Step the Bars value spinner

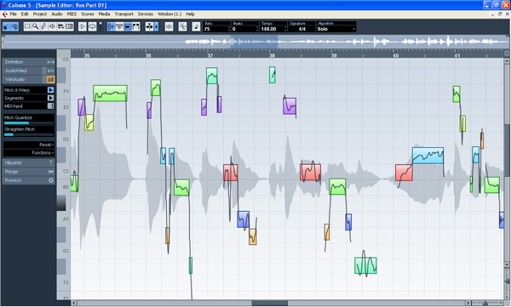pyautogui.click(x=229, y=29)
